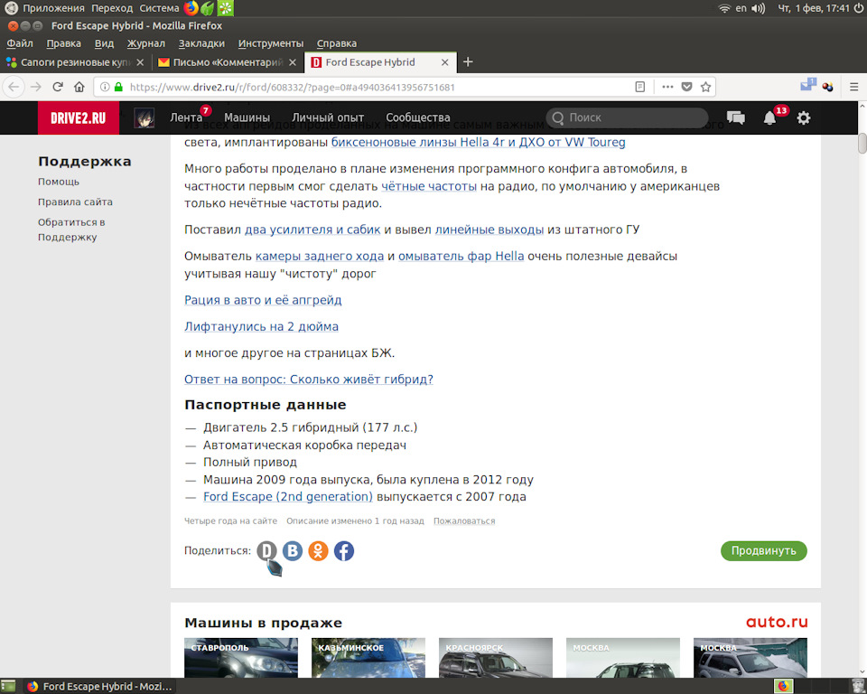Open the Система system menu
This screenshot has height=694, width=867.
pyautogui.click(x=159, y=8)
